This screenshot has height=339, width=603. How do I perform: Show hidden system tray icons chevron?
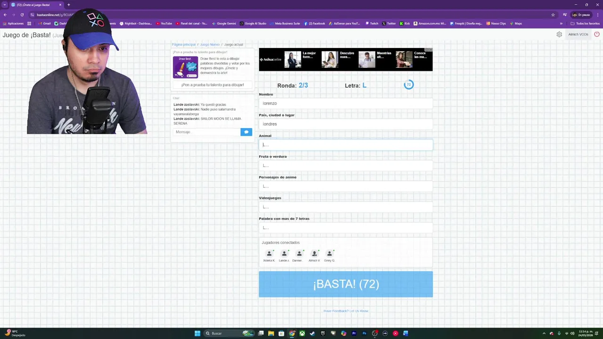coord(544,333)
